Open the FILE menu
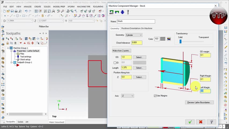The height and width of the screenshot is (129, 229). (x=5, y=7)
